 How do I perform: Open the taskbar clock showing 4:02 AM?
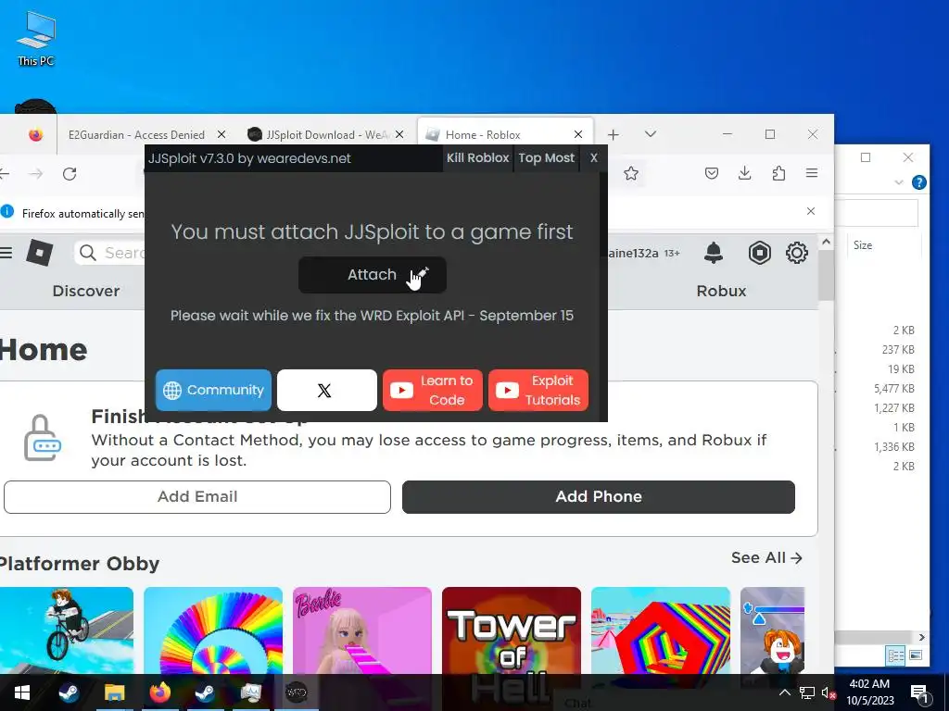tap(869, 692)
